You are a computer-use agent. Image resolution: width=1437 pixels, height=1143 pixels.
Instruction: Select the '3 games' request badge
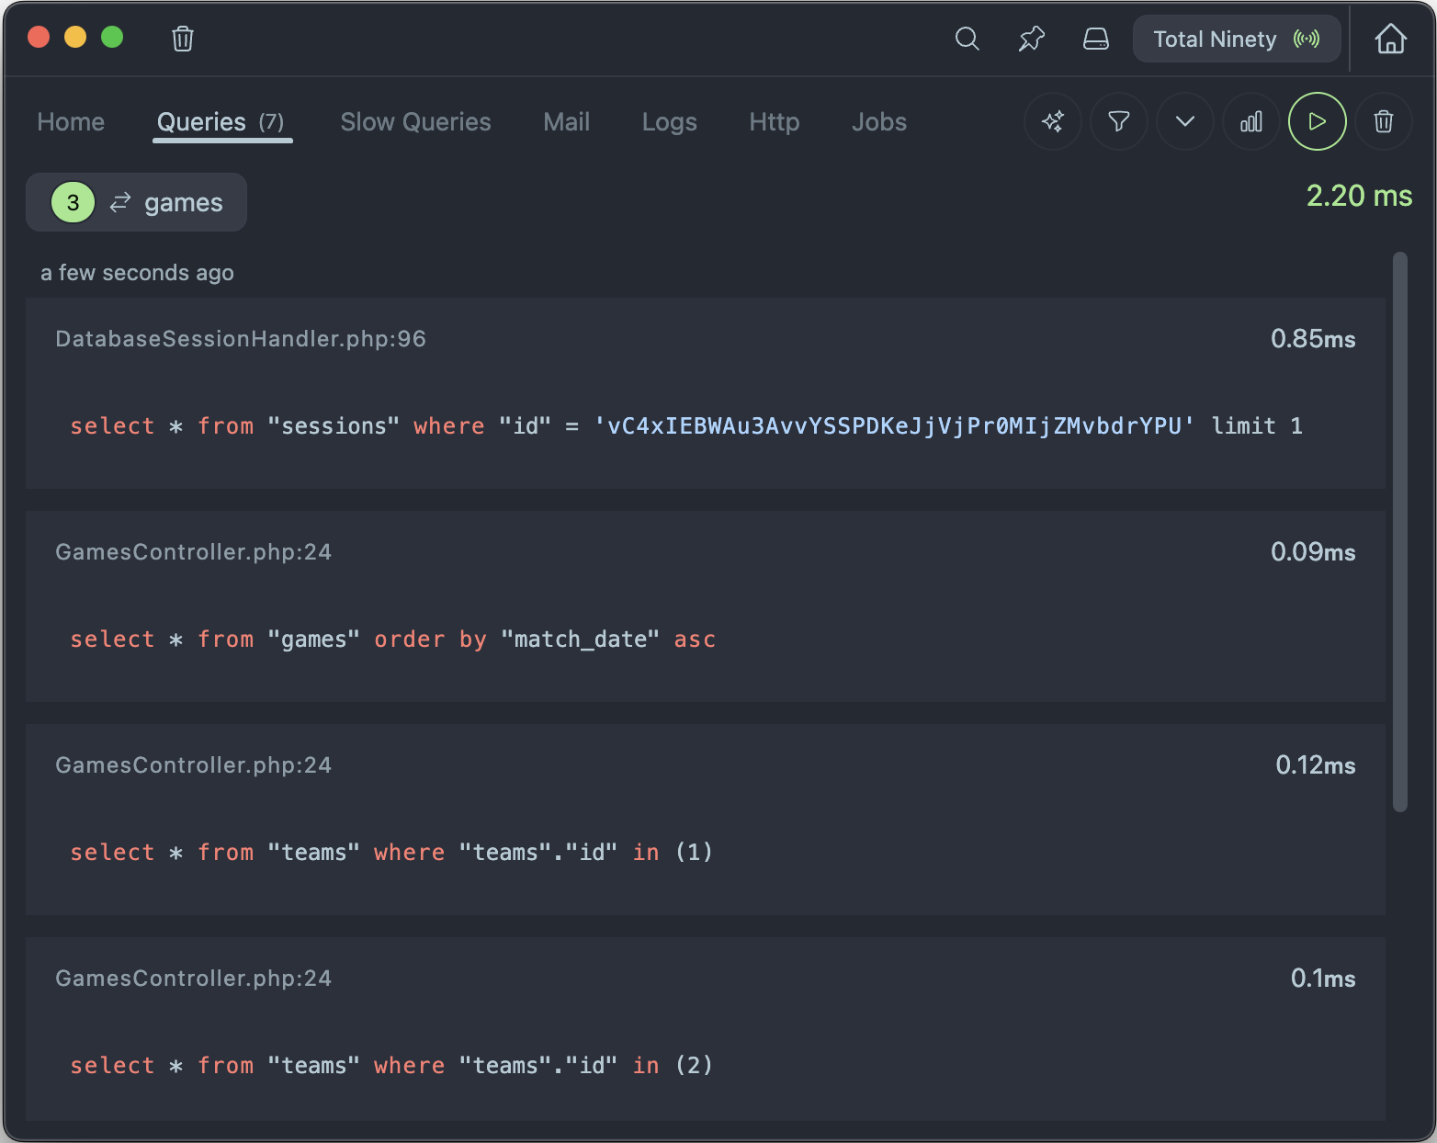(136, 202)
